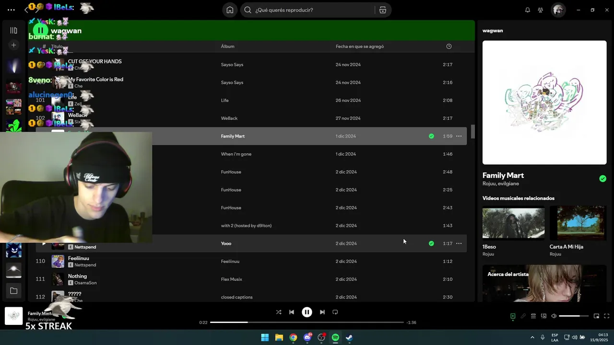Pause playback in the bottom player

(x=307, y=312)
